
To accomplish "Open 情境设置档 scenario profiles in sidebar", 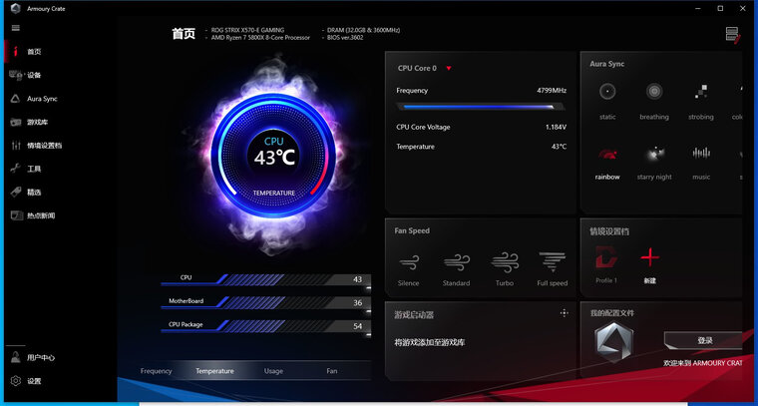I will click(x=44, y=146).
